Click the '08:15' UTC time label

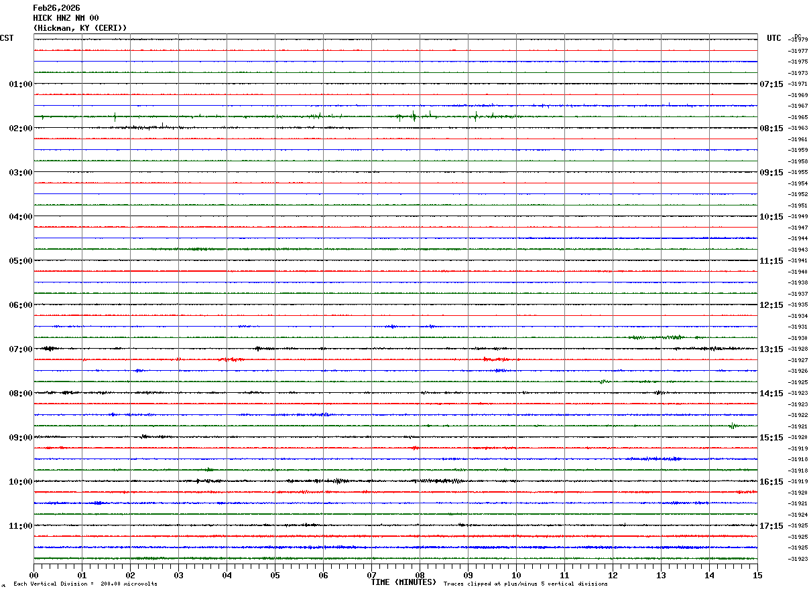[771, 129]
